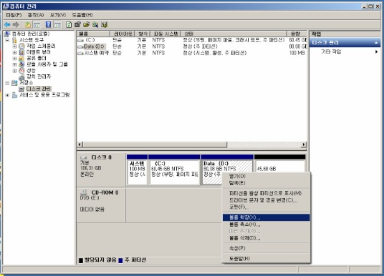Select the (C:) 60.45 GB NTFS partition
This screenshot has width=384, height=276.
coord(174,170)
